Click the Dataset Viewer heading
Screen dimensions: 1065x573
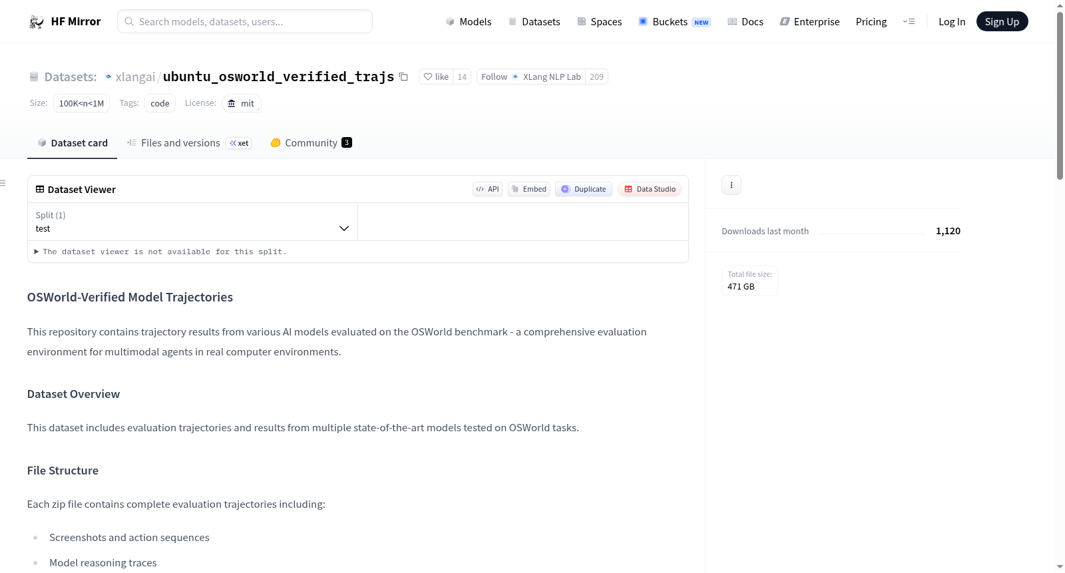[81, 190]
